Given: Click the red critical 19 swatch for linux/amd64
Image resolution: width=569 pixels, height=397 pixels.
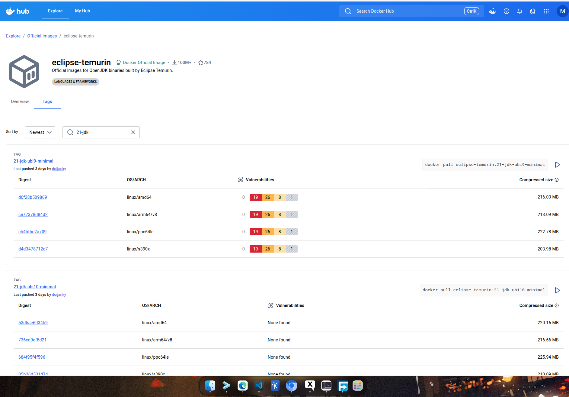Looking at the screenshot, I should coord(256,197).
